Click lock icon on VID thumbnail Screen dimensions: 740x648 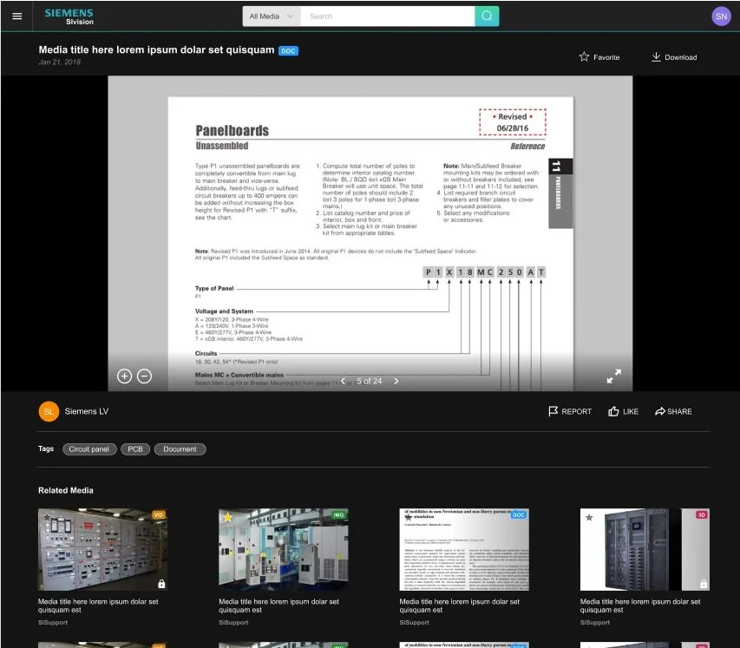click(x=161, y=584)
